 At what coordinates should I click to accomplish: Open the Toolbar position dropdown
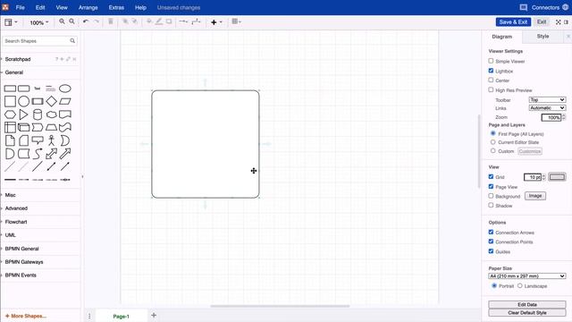pos(547,99)
